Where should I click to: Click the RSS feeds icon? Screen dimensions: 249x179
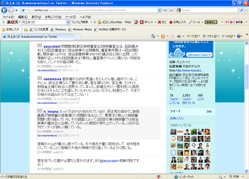(163, 36)
